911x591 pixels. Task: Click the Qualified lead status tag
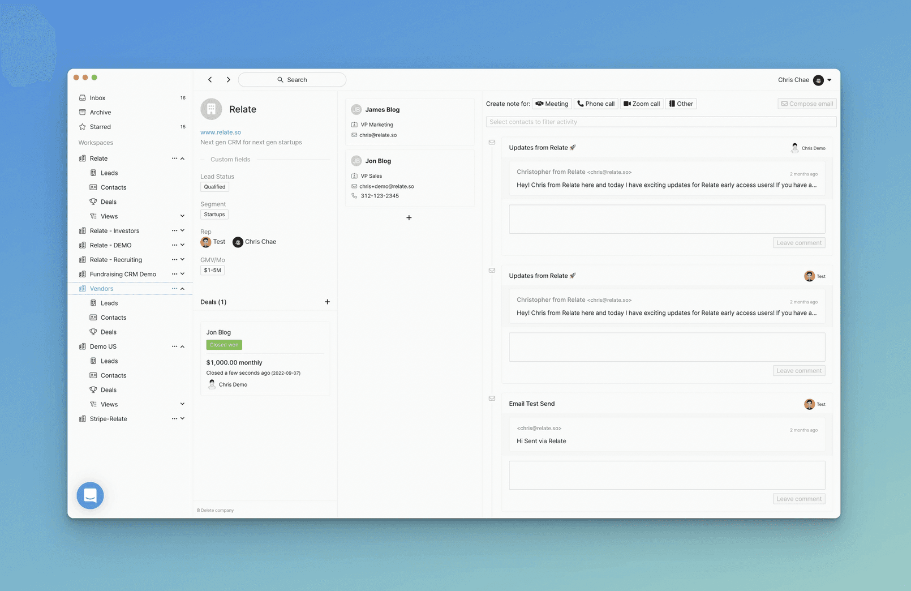(x=214, y=187)
